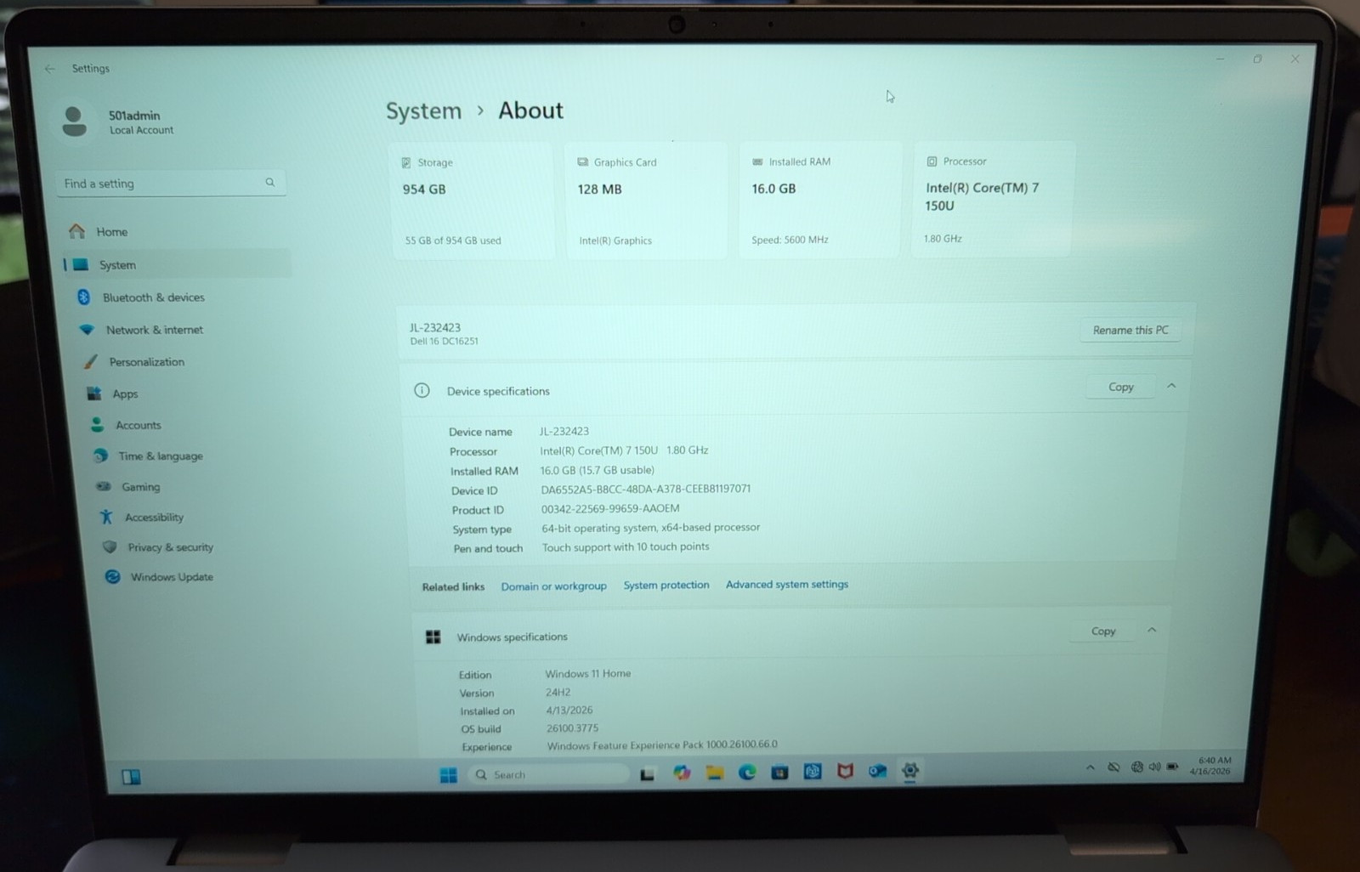
Task: Open the Apps settings section
Action: click(125, 394)
